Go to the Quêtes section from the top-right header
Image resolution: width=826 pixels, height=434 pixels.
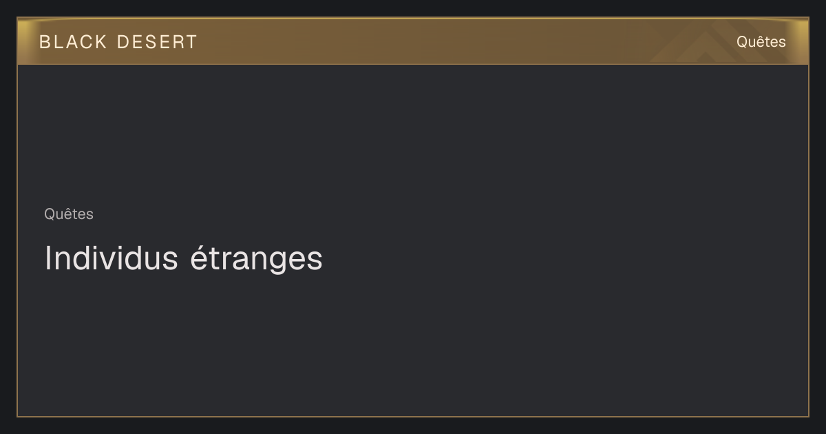tap(761, 41)
